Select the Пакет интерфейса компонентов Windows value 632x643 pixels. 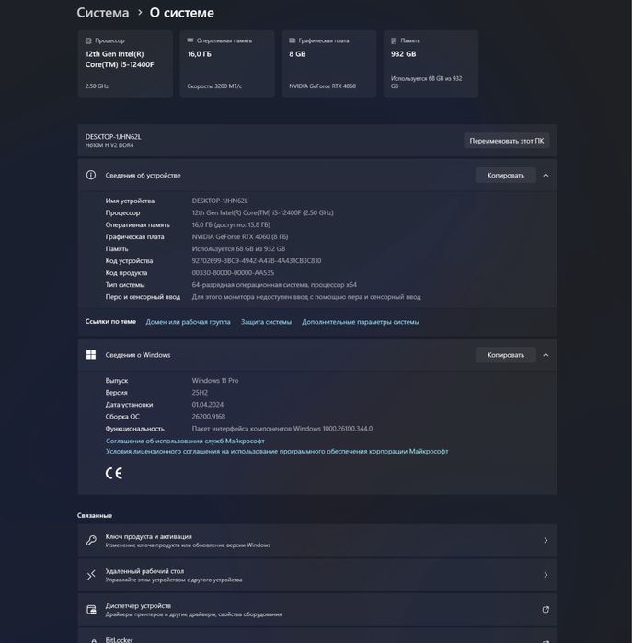pyautogui.click(x=282, y=429)
